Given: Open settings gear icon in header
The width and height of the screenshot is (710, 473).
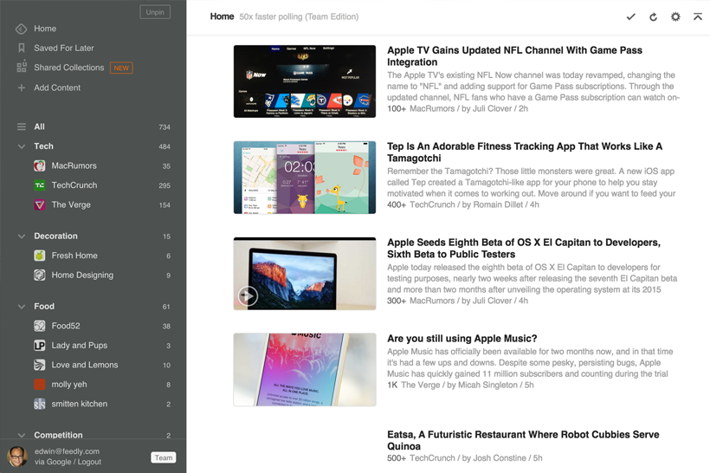Looking at the screenshot, I should [675, 16].
